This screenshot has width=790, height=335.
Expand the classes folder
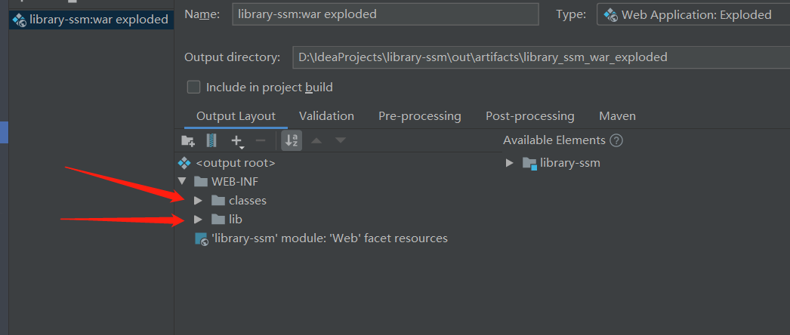[199, 201]
